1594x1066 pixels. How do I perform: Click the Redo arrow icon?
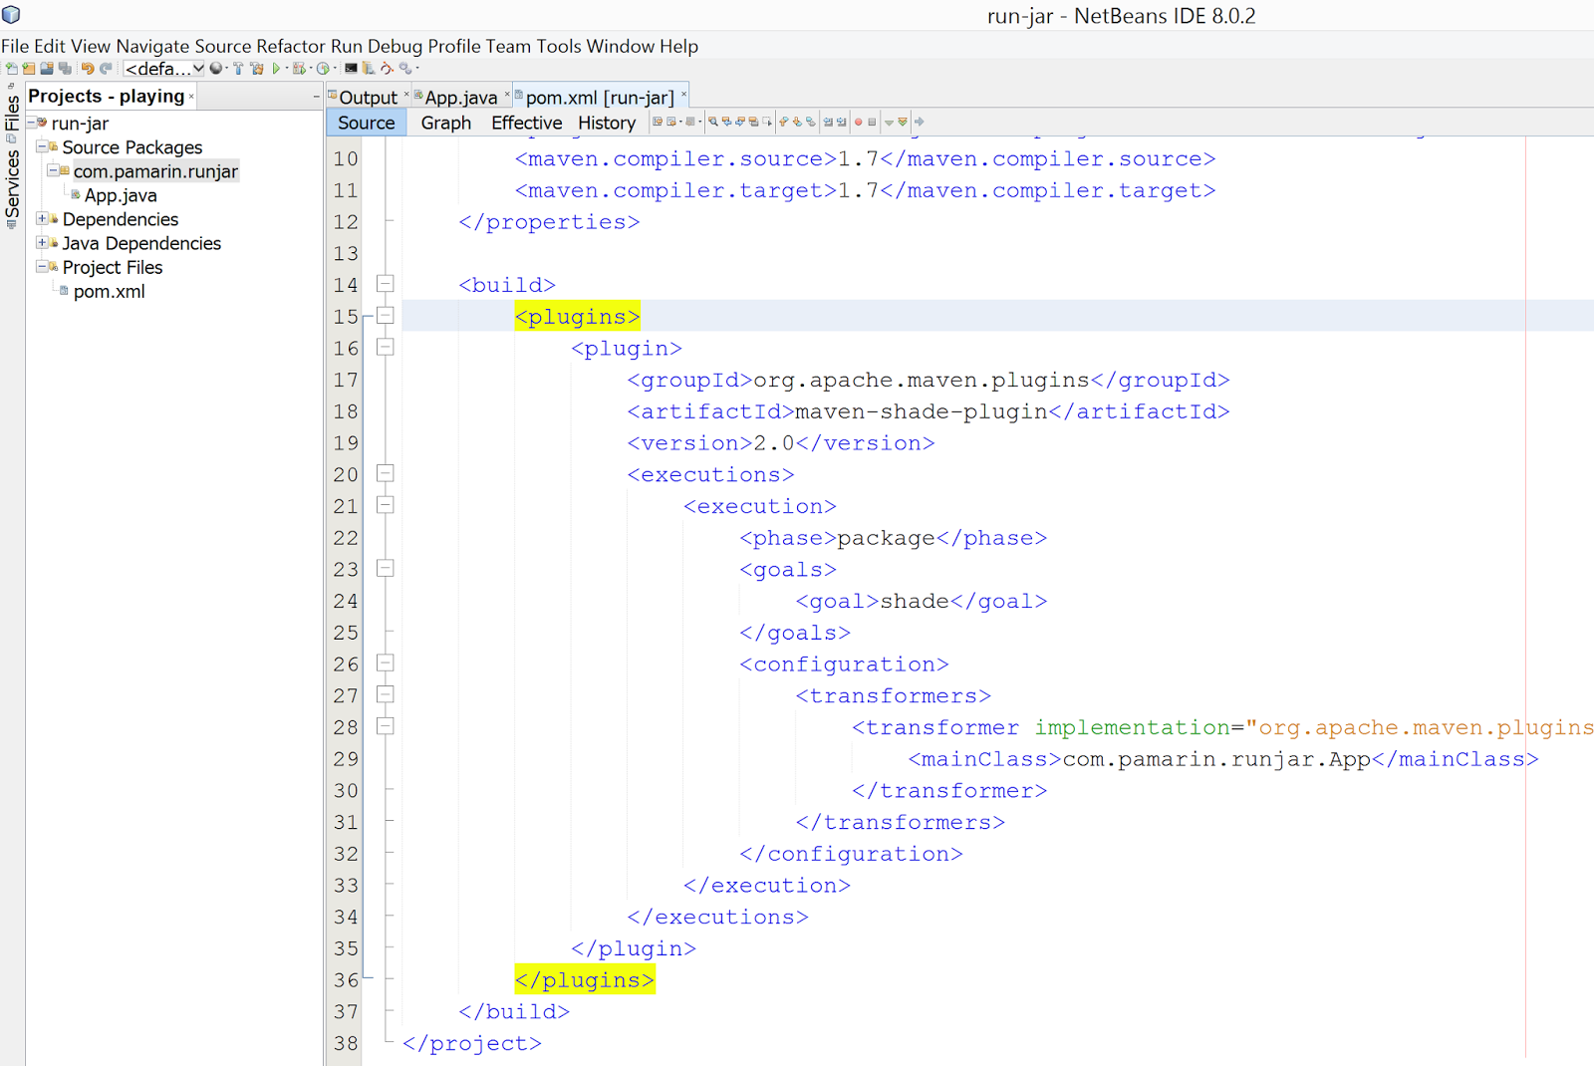click(x=106, y=69)
